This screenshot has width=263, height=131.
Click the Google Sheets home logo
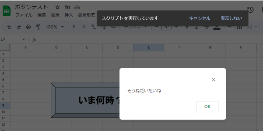[7, 11]
